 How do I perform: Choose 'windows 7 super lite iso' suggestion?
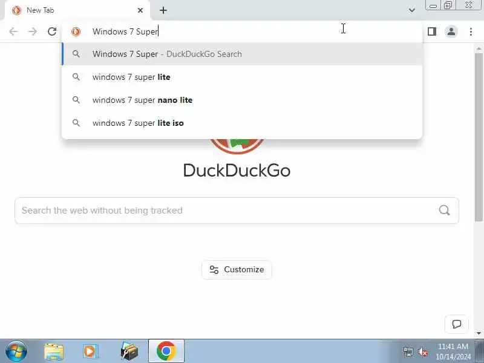[242, 123]
